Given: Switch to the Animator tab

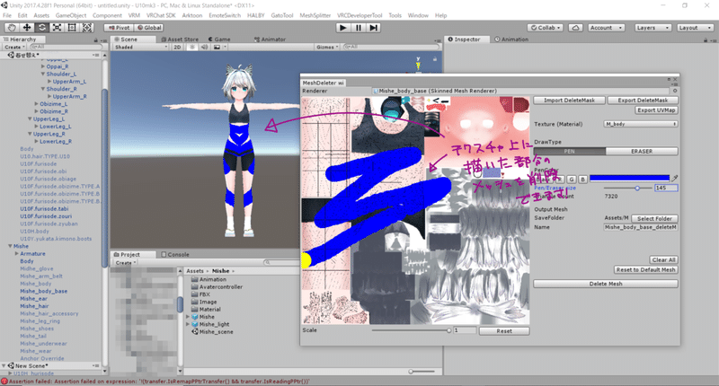Looking at the screenshot, I should [x=271, y=39].
